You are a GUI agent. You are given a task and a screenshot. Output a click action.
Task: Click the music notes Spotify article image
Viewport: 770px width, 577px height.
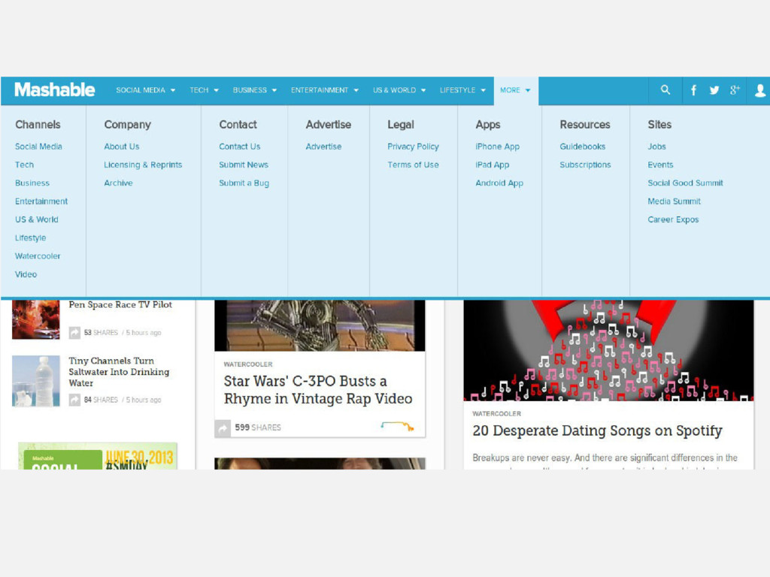tap(608, 350)
